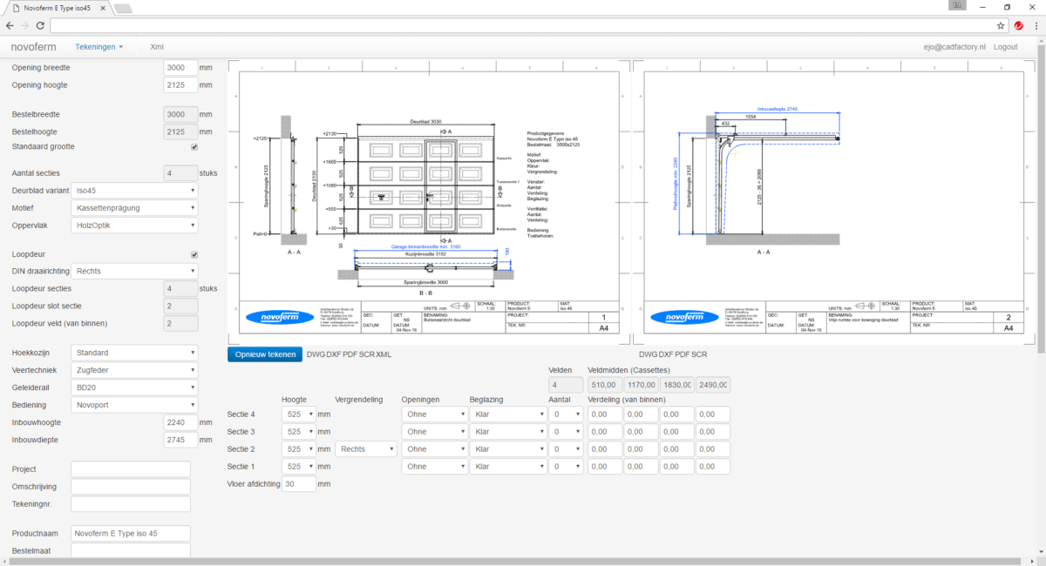
Task: Open the Bediening dropdown
Action: click(x=135, y=405)
